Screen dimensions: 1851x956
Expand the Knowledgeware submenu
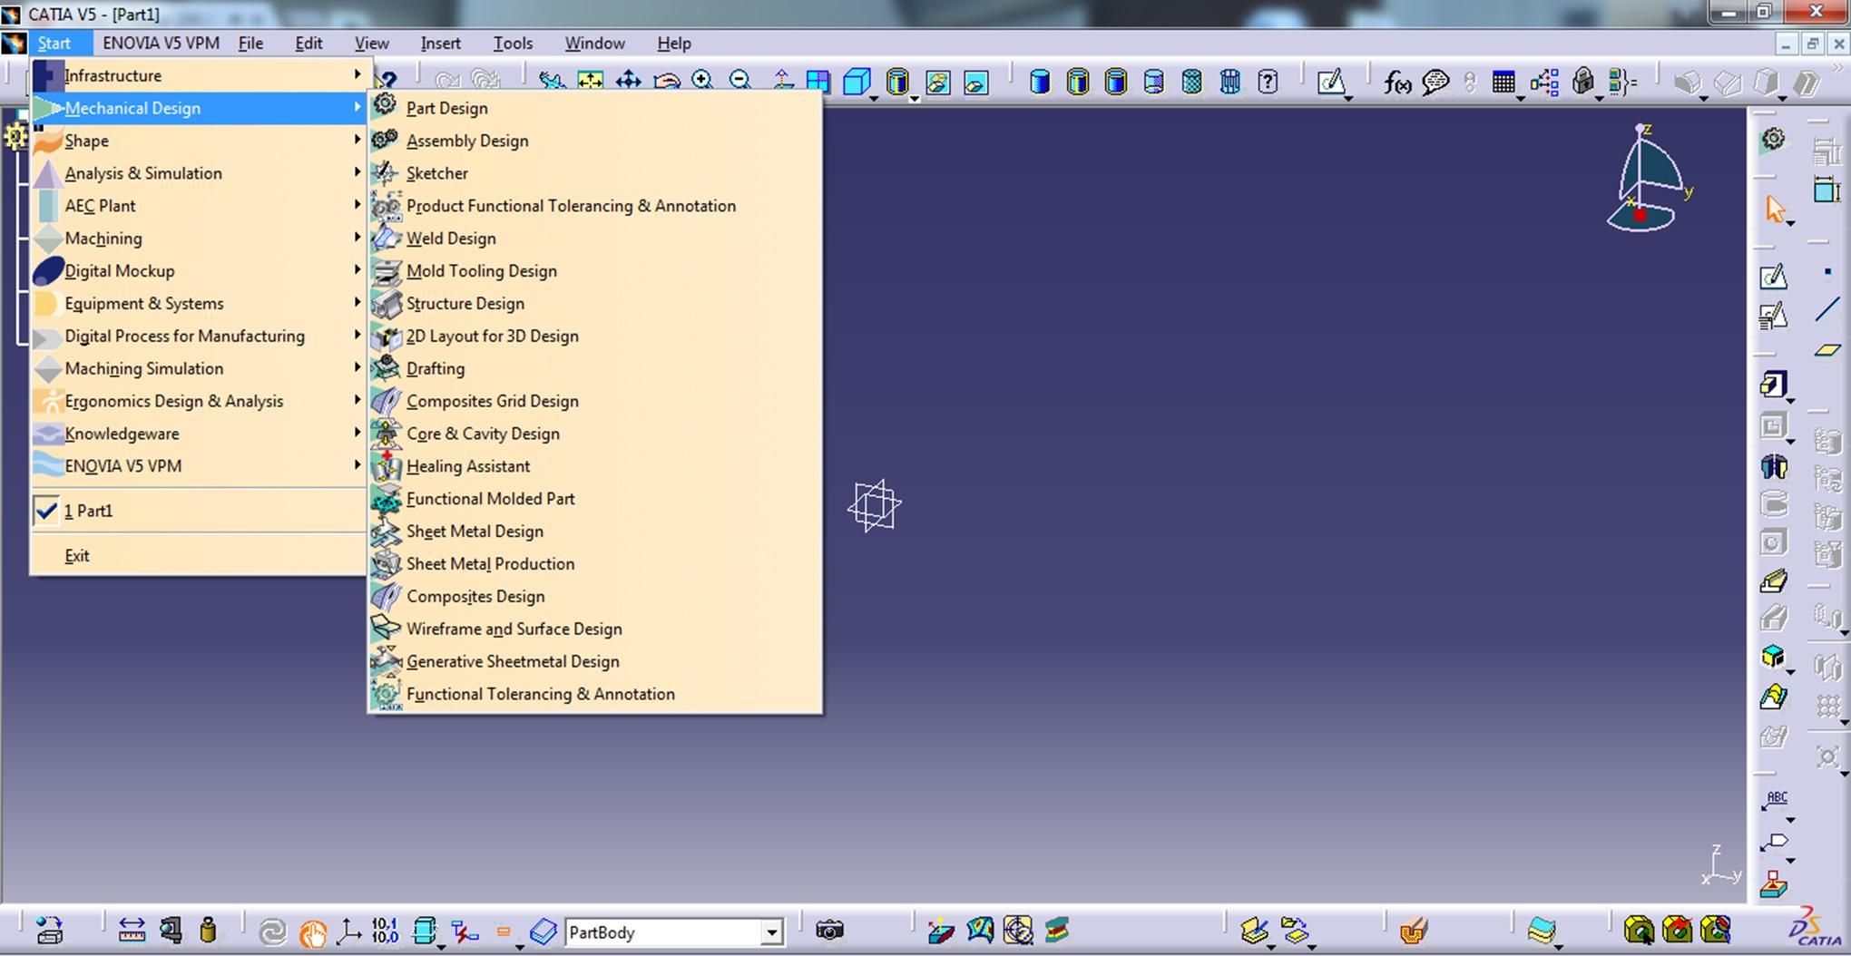pyautogui.click(x=198, y=434)
